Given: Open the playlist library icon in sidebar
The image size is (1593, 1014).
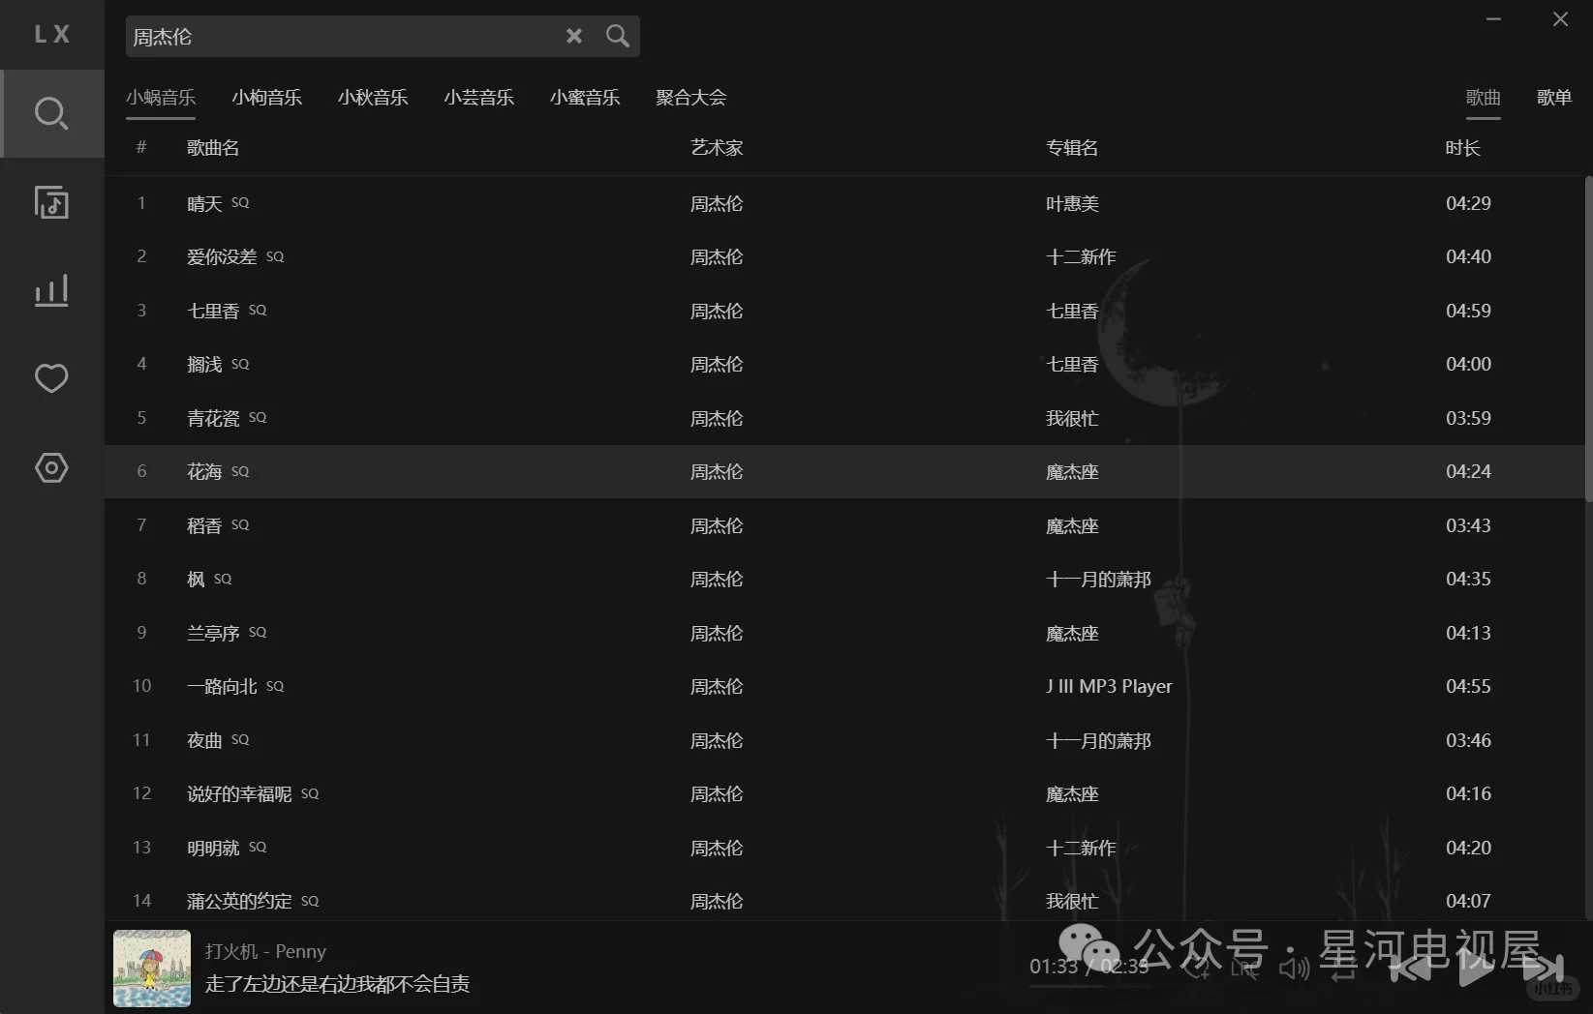Looking at the screenshot, I should (x=51, y=202).
